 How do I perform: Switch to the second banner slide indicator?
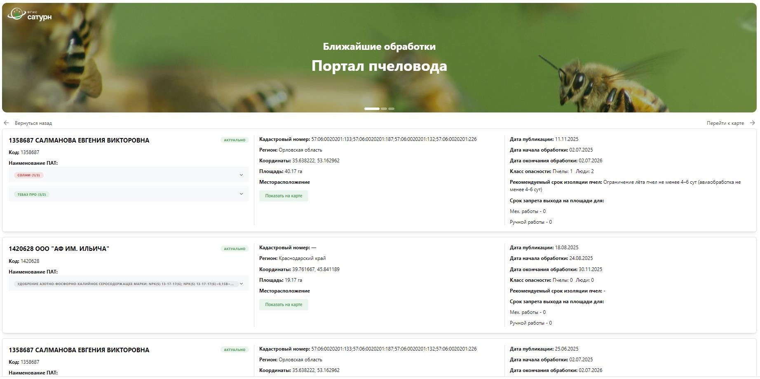tap(384, 109)
